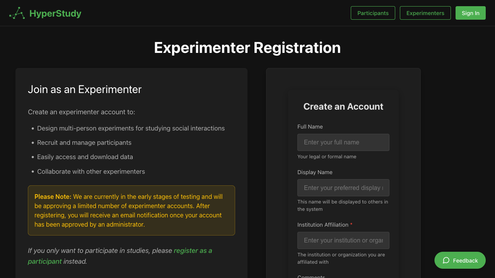
Task: Click the HyperStudy network graph logo icon
Action: pos(16,13)
